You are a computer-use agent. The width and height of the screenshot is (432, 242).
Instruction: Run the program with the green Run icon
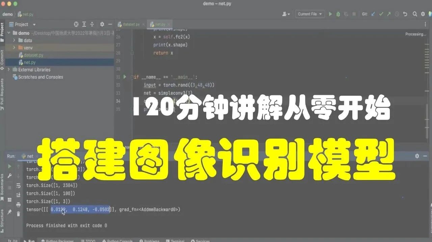pyautogui.click(x=330, y=14)
